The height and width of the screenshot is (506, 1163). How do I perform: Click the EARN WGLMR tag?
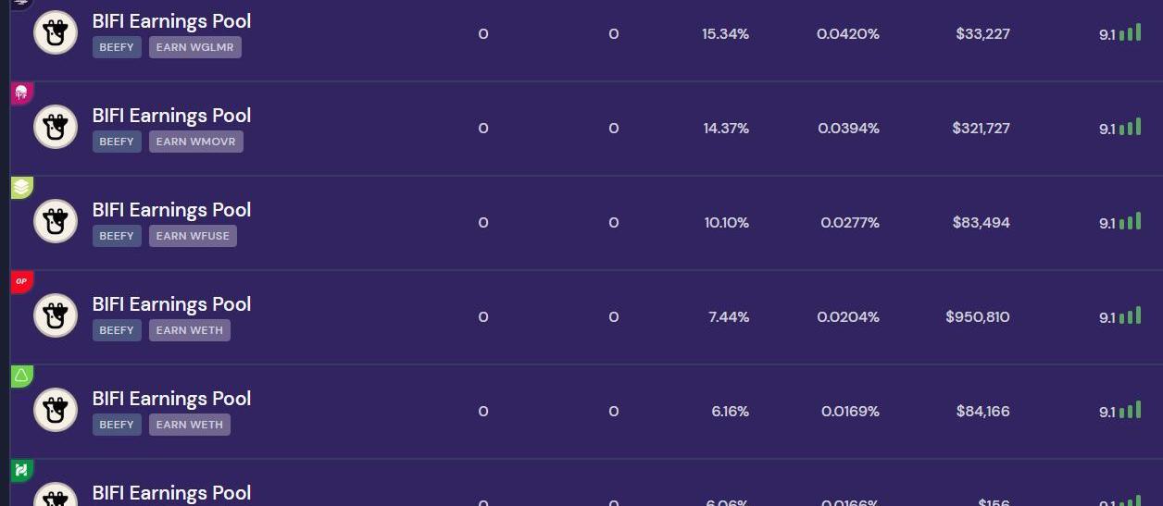tap(194, 47)
